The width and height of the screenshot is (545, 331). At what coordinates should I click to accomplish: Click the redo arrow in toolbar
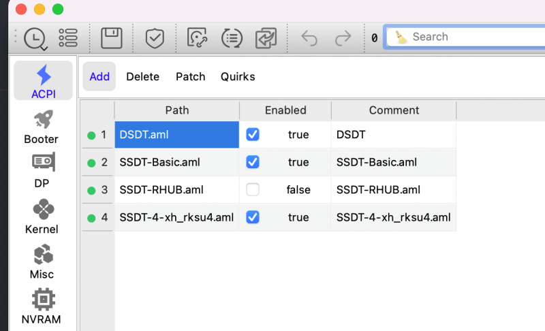[x=344, y=38]
